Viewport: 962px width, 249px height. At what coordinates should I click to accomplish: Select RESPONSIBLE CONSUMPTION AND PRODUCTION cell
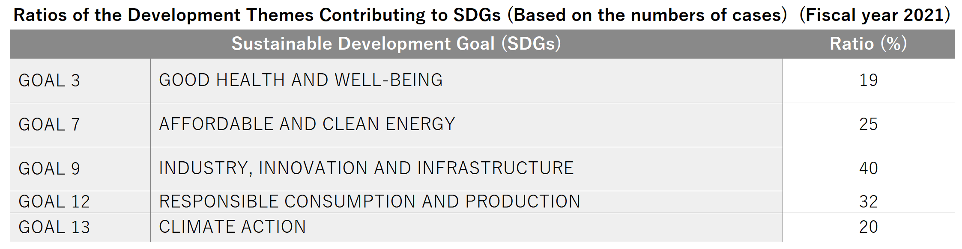click(x=466, y=202)
